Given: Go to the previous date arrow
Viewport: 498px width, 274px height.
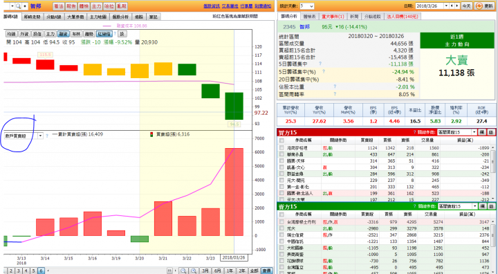Looking at the screenshot, I should pos(452,6).
